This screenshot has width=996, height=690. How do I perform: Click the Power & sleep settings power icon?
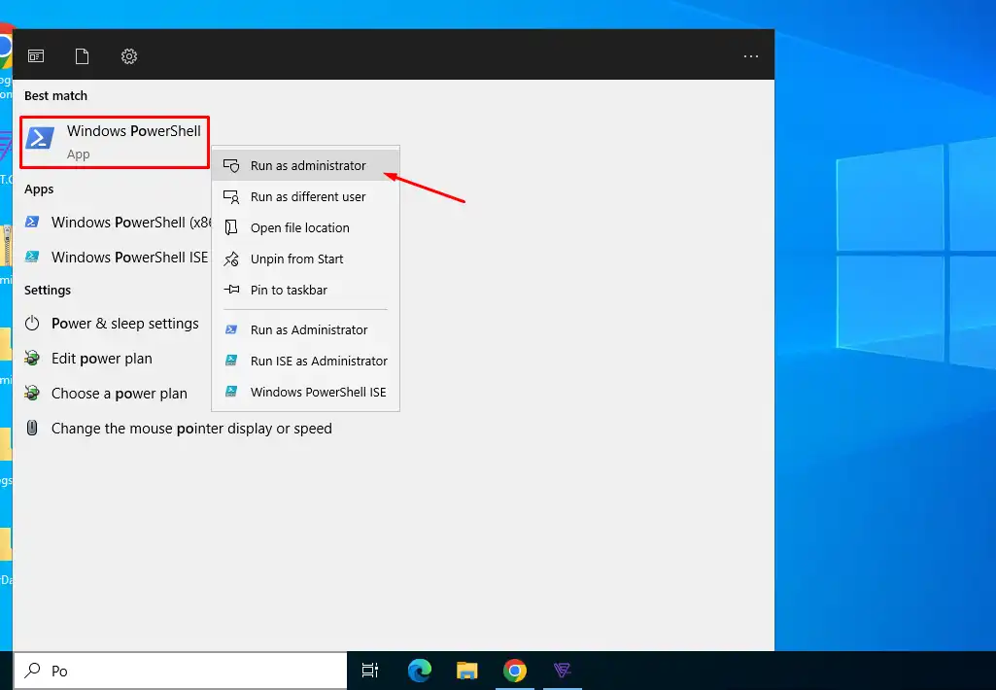tap(32, 324)
